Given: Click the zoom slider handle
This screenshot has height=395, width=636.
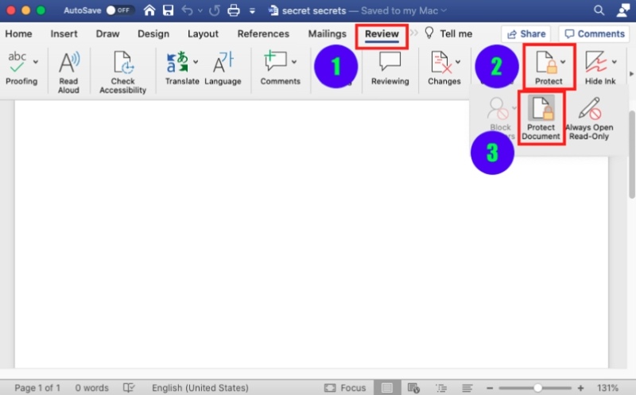Looking at the screenshot, I should (537, 388).
